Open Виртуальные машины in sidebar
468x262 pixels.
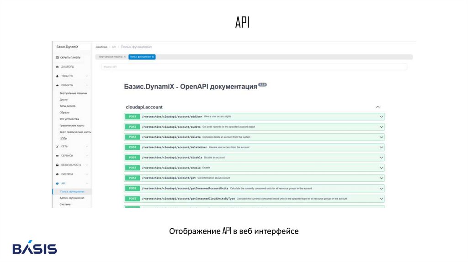(x=73, y=93)
